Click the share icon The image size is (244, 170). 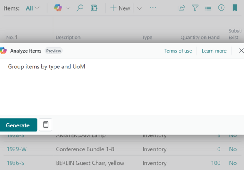click(182, 8)
